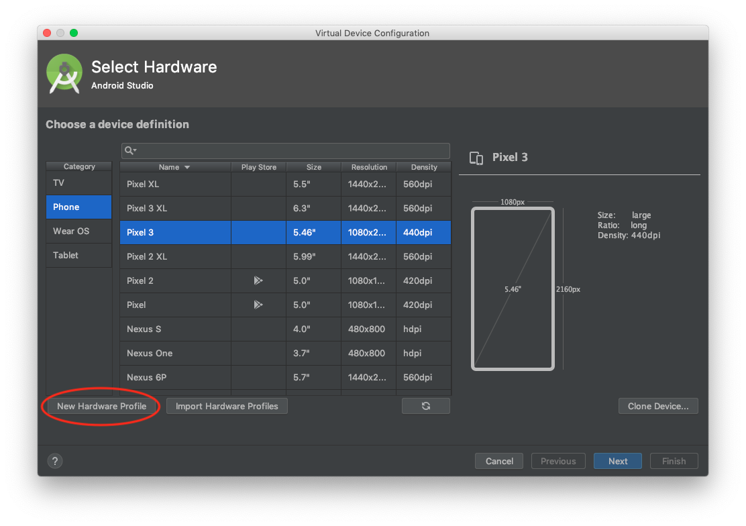Image resolution: width=746 pixels, height=526 pixels.
Task: Click the search magnifier icon
Action: [x=129, y=150]
